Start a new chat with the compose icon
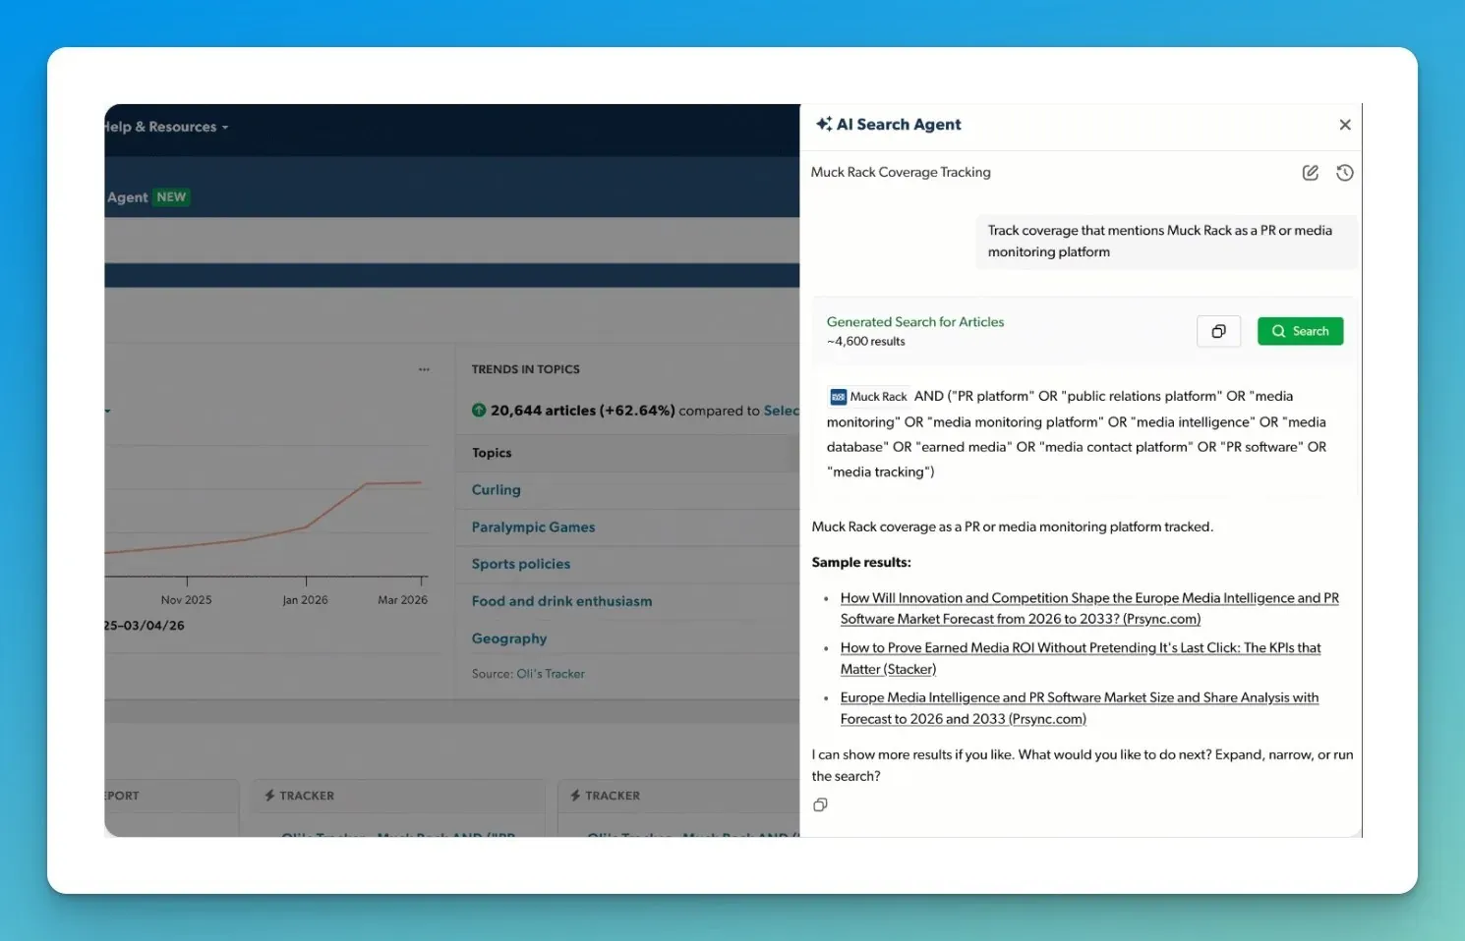Screen dimensions: 1465x941 coord(1310,173)
